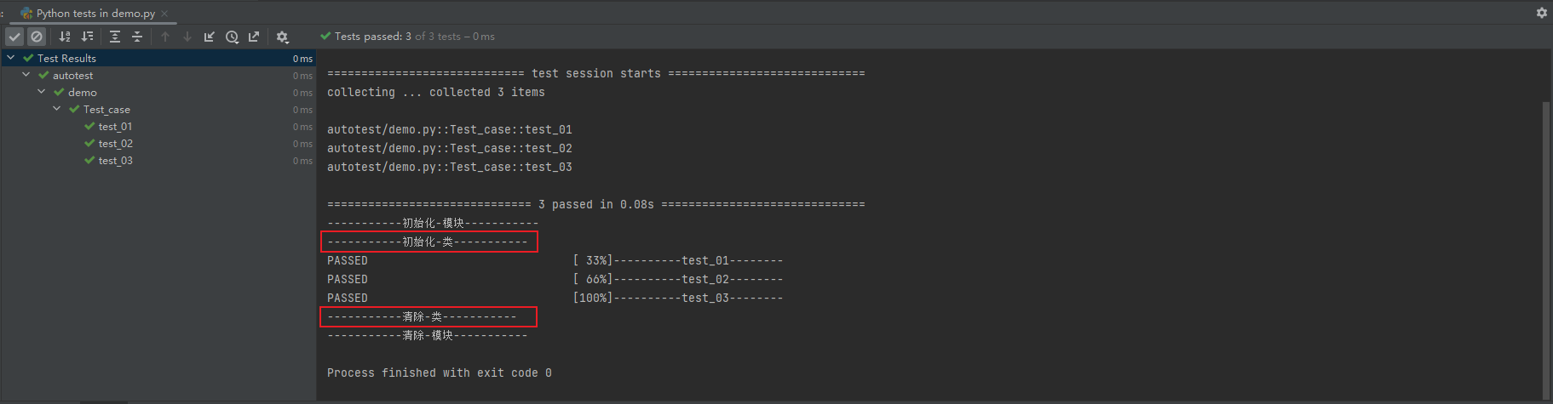Sort tests by duration
The width and height of the screenshot is (1553, 404).
coord(87,37)
